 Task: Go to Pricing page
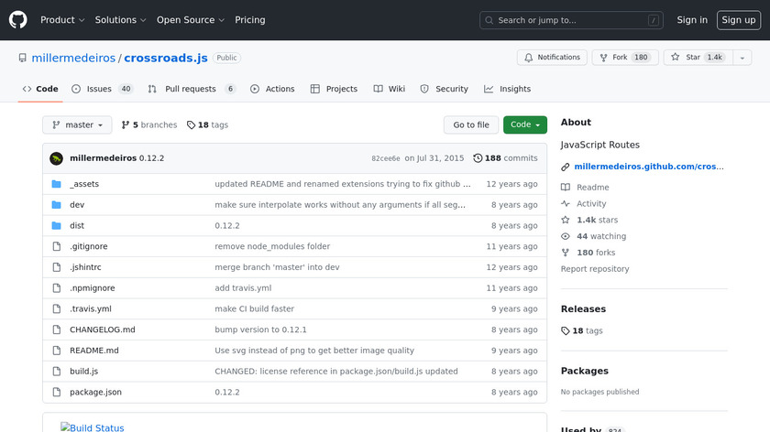(250, 20)
